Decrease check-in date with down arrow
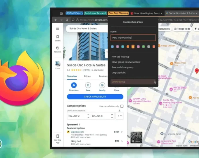199x158 pixels. point(88,117)
